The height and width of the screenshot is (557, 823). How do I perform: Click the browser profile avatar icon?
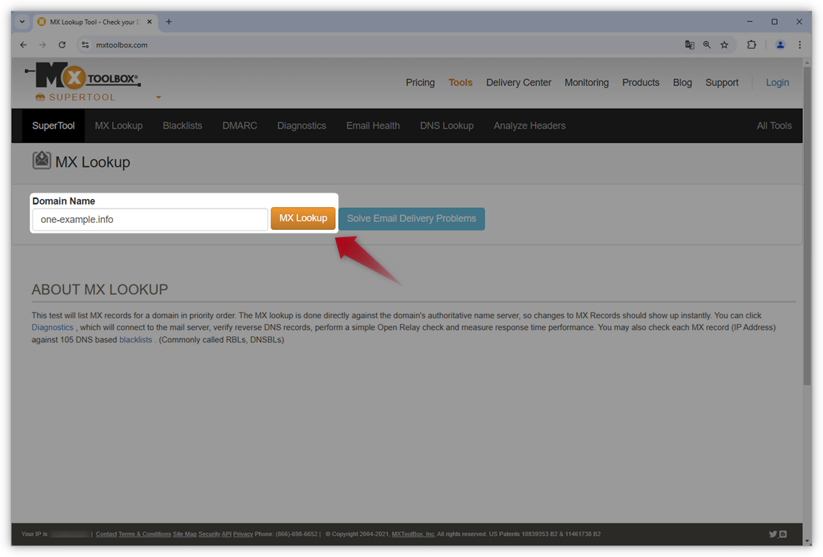pos(781,45)
